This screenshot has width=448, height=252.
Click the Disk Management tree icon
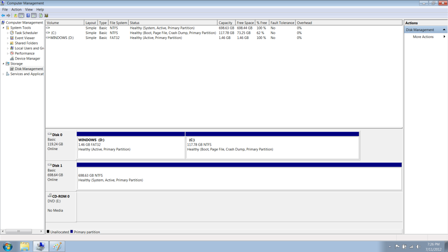click(12, 69)
